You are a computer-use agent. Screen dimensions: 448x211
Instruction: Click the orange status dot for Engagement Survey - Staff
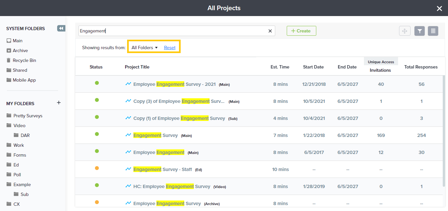tap(97, 168)
